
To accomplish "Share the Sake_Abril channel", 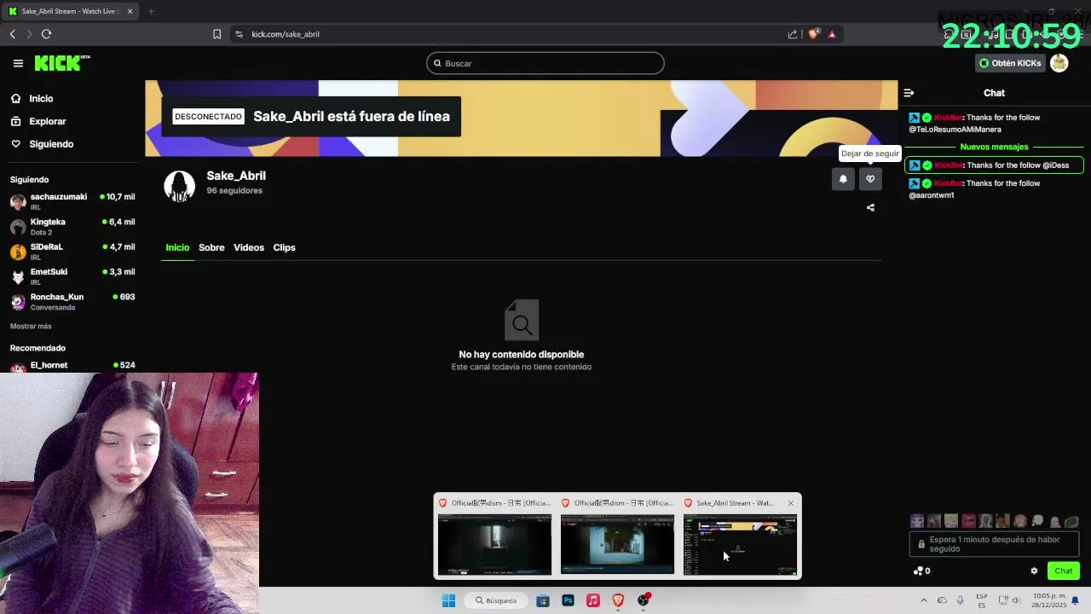I will point(870,207).
